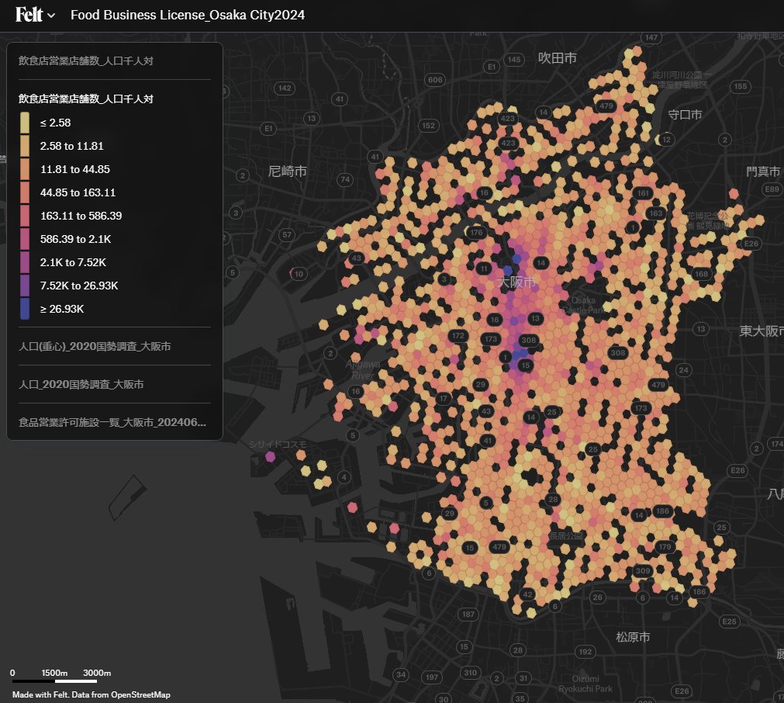784x703 pixels.
Task: Click the 2.1K to 7.52K legend swatch
Action: pyautogui.click(x=25, y=262)
